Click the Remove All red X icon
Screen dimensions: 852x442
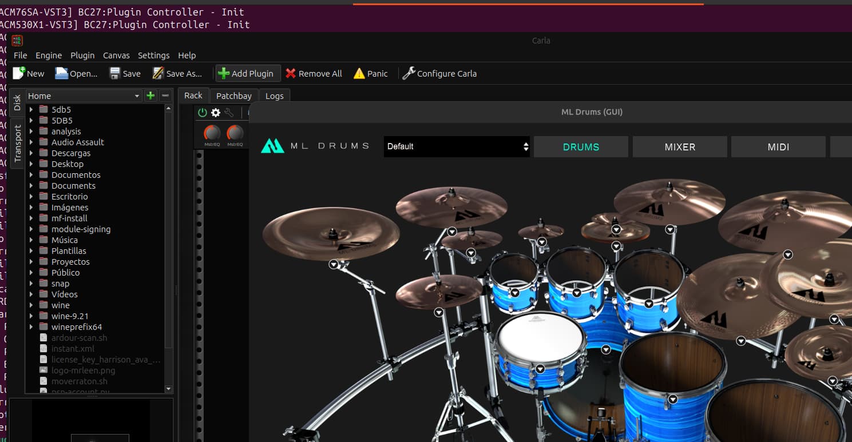[291, 74]
